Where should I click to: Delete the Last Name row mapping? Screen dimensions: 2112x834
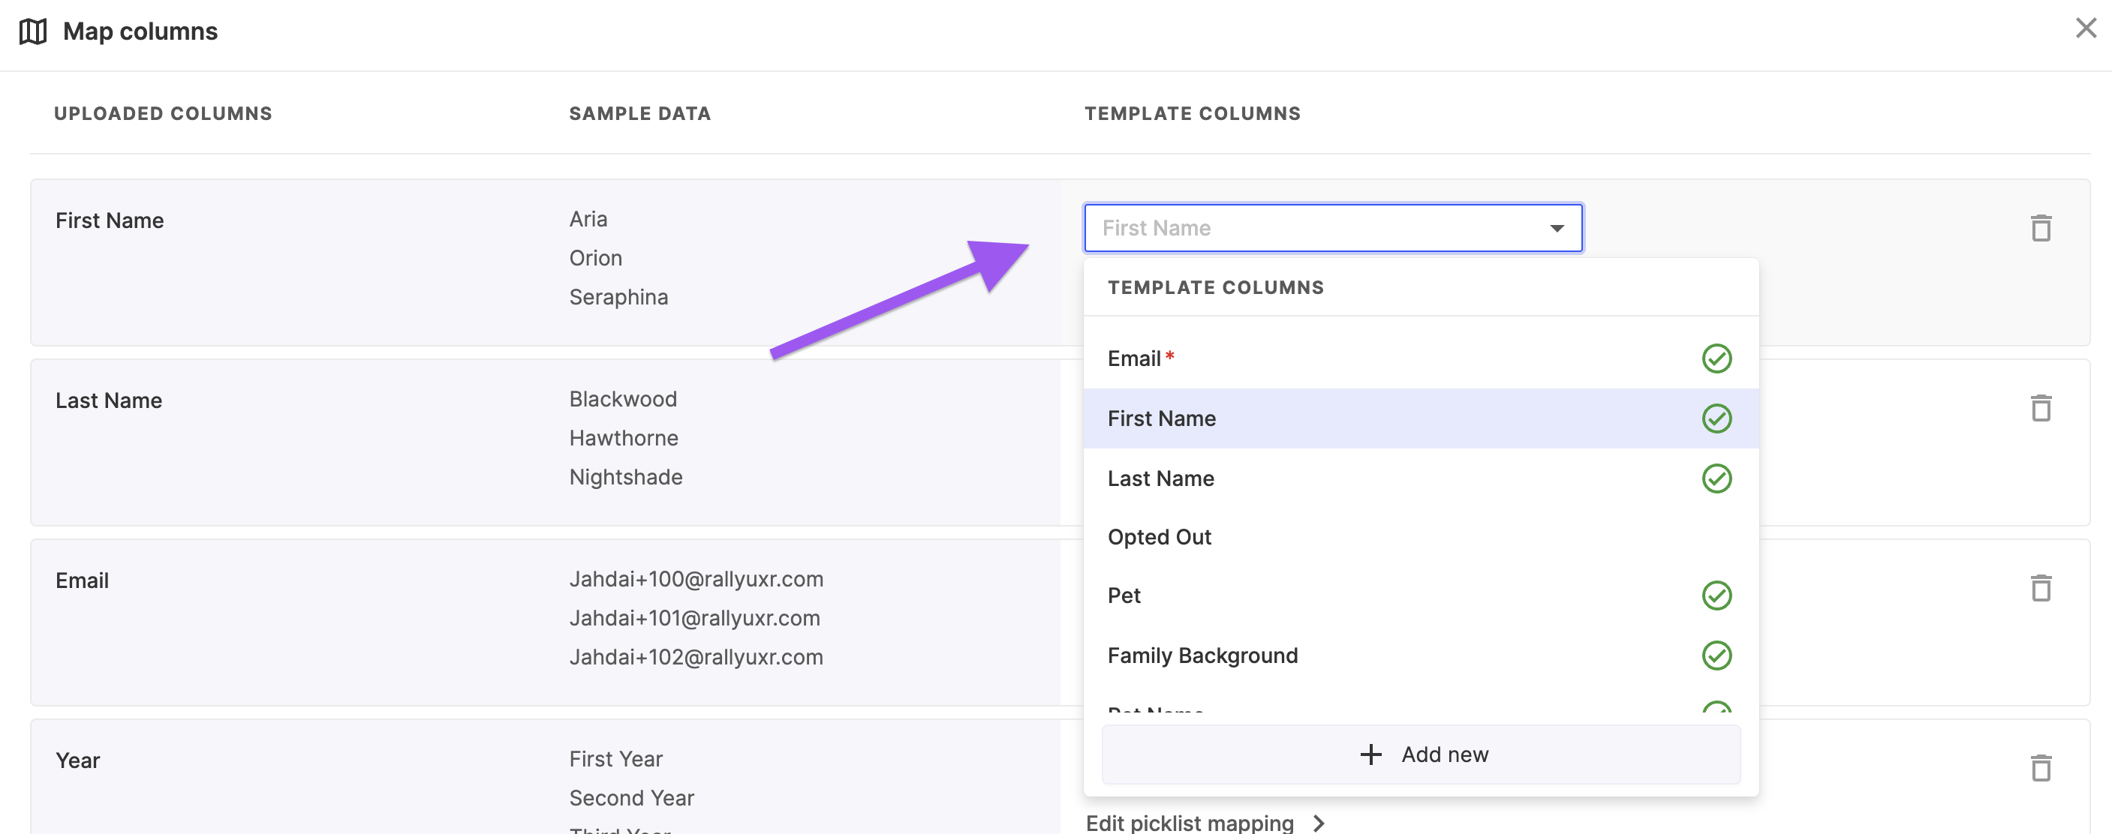click(2040, 408)
